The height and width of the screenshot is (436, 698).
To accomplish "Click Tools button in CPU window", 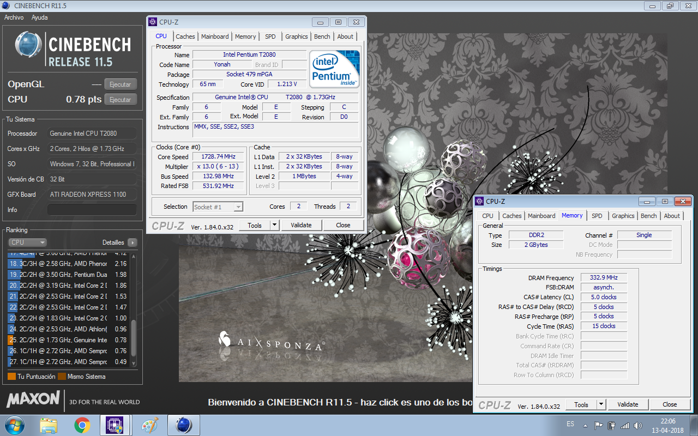I will point(255,225).
